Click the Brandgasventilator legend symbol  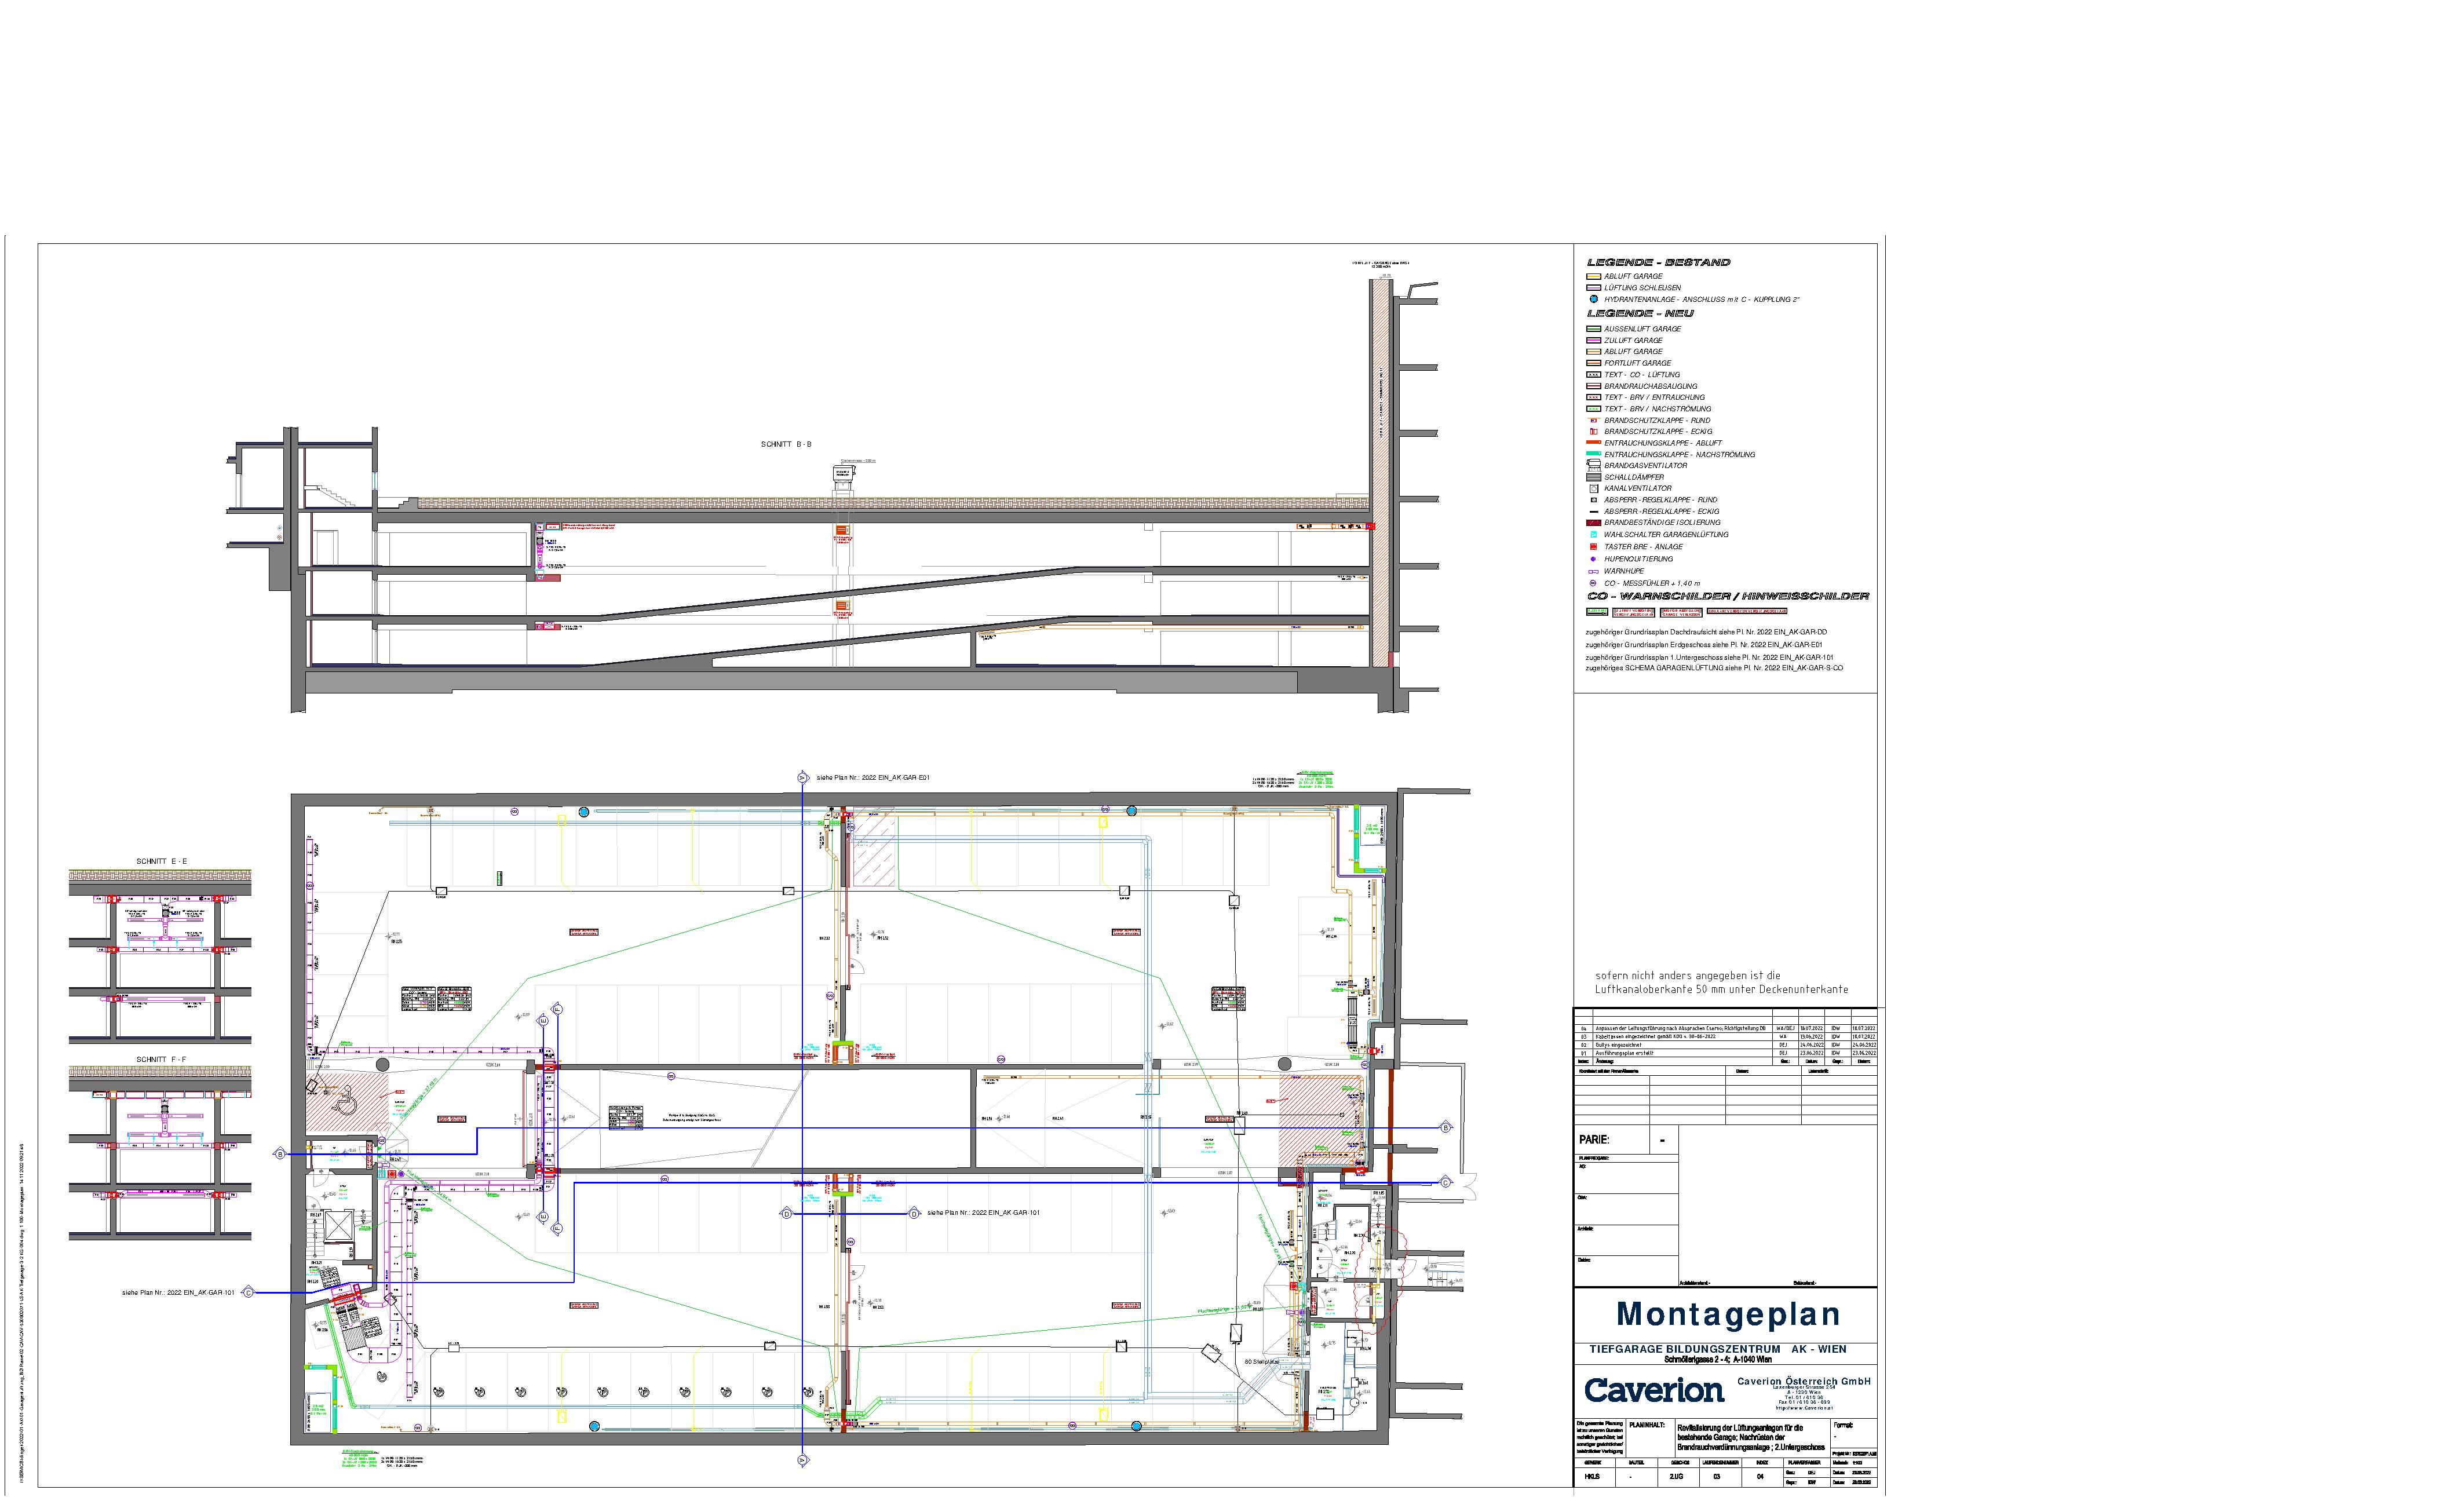coord(1593,465)
